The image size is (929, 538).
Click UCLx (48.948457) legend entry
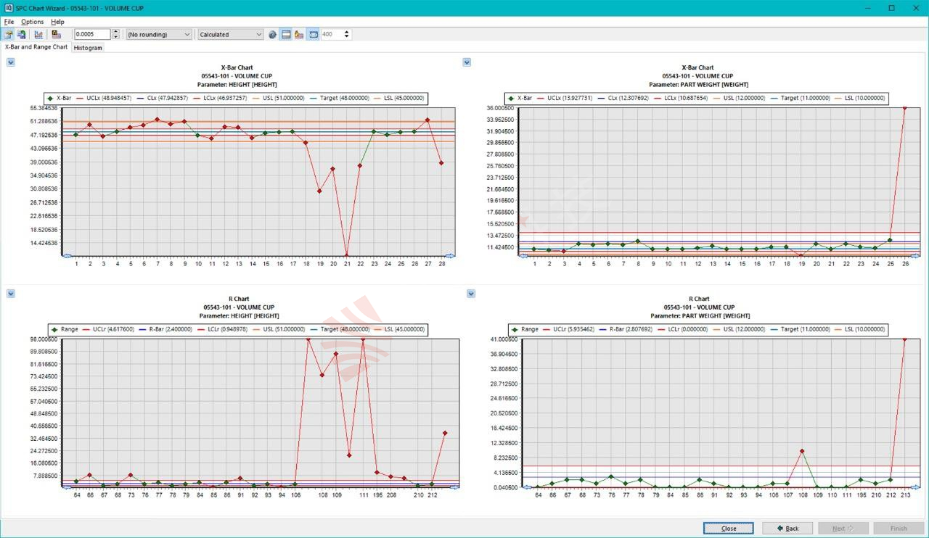point(104,98)
